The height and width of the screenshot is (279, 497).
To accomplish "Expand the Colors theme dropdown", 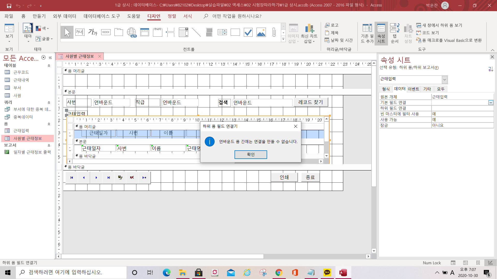I will 42,28.
